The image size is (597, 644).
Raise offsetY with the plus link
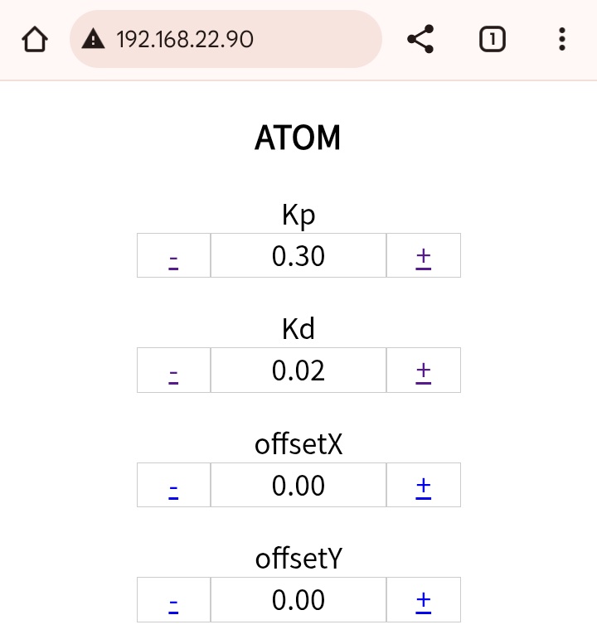[424, 603]
